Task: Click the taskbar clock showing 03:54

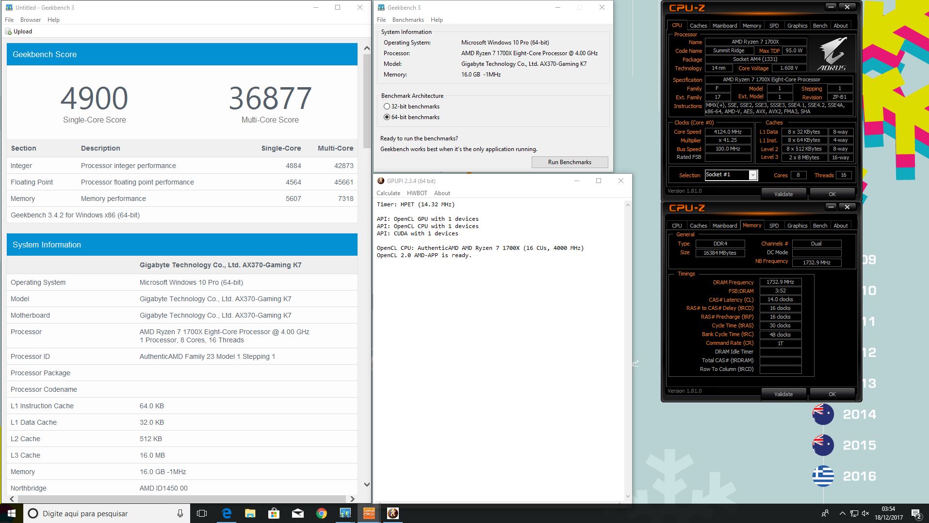Action: click(x=888, y=513)
